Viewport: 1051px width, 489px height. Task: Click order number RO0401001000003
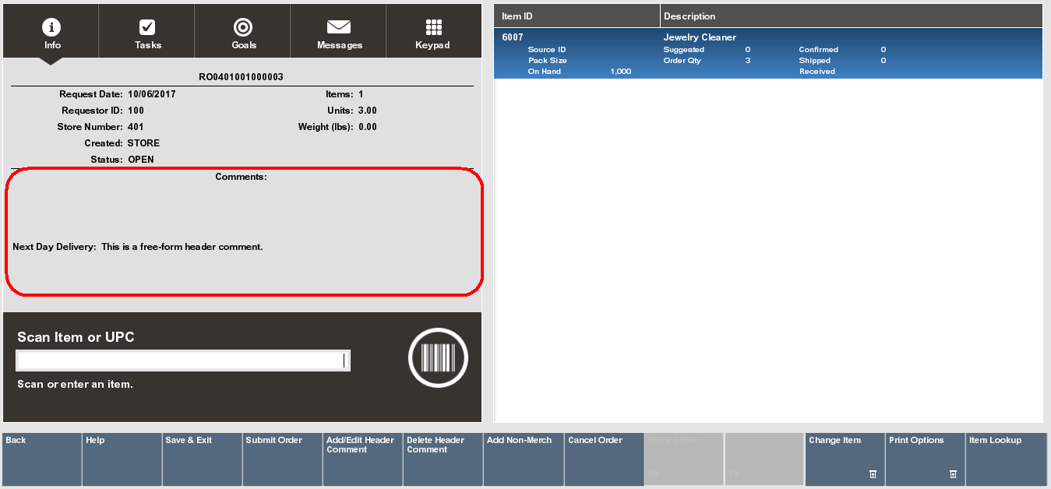[x=241, y=77]
